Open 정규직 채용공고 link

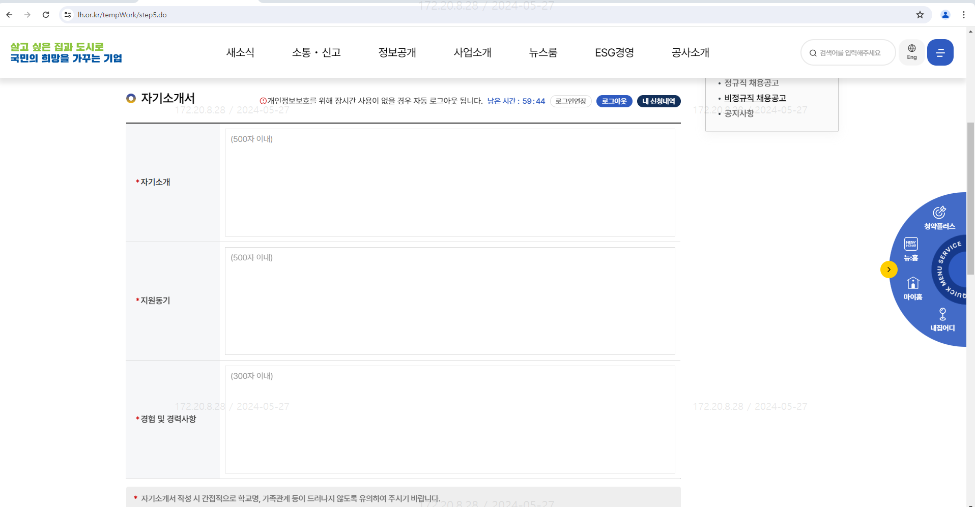[752, 83]
